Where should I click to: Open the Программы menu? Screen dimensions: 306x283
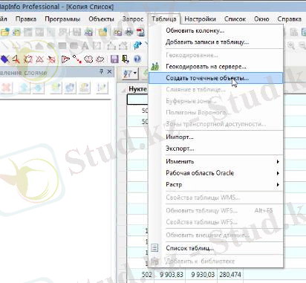(x=62, y=19)
